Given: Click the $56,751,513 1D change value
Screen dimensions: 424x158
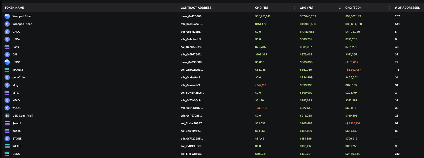Looking at the screenshot, I should pyautogui.click(x=263, y=16).
